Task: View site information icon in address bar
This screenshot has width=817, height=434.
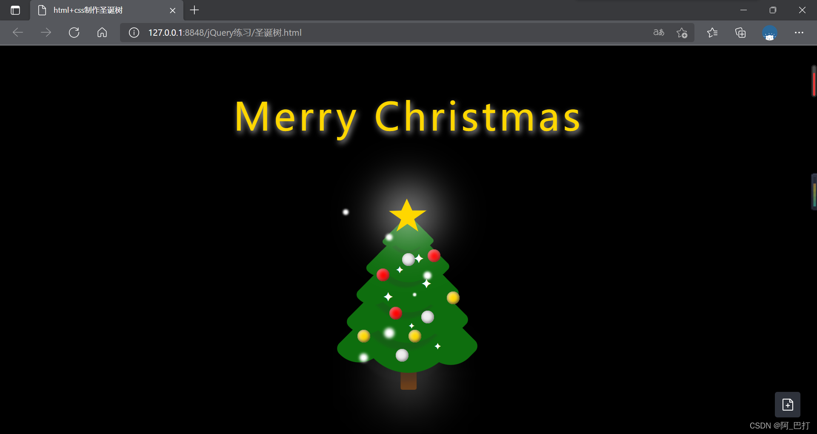Action: [134, 32]
